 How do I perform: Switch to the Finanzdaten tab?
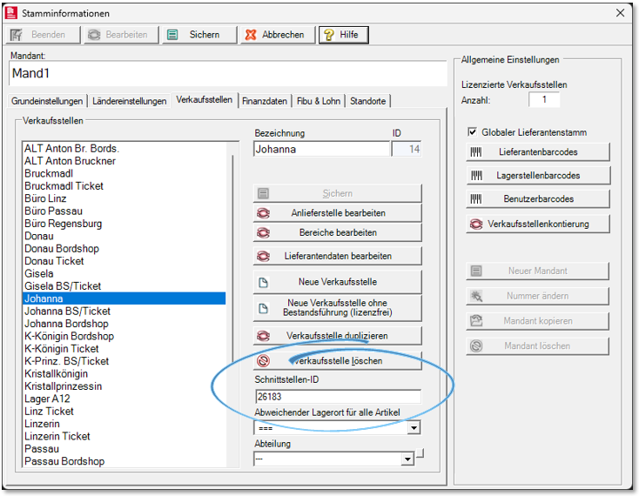pos(265,101)
